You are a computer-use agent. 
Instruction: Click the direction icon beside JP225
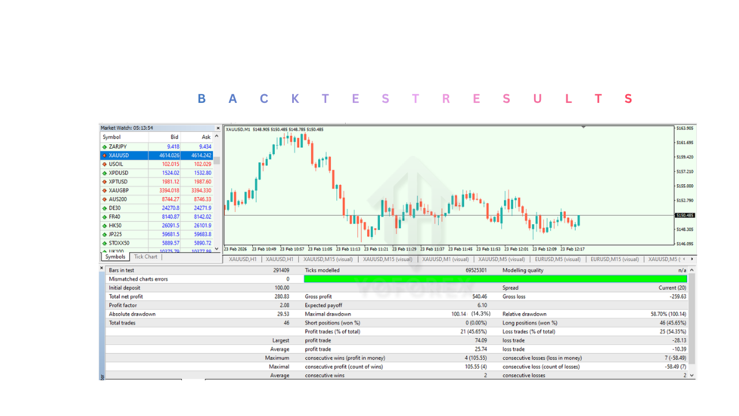pos(104,235)
